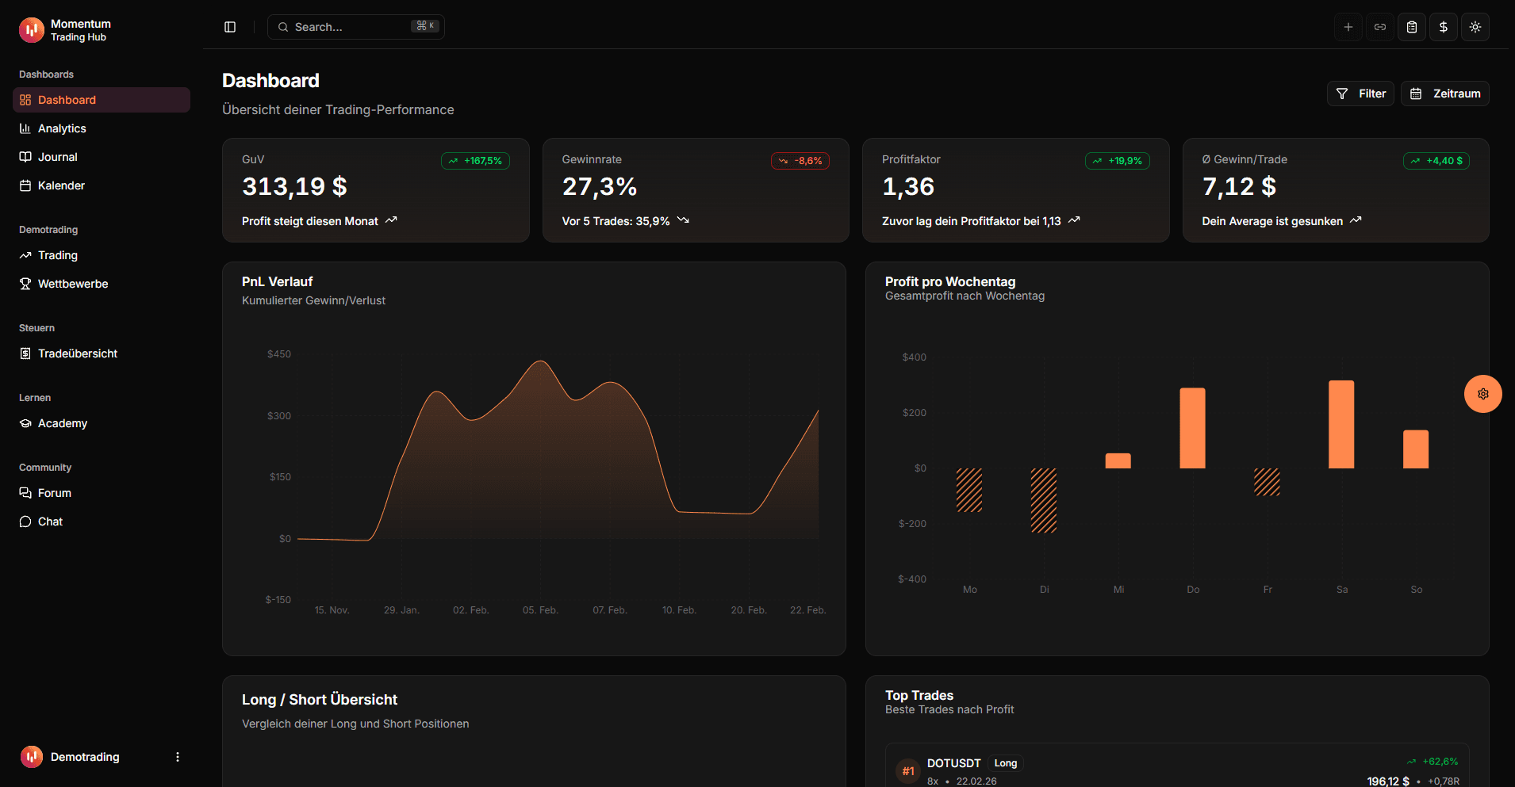Open the Tradeübersicht under Steuern
The width and height of the screenshot is (1515, 787).
(78, 353)
